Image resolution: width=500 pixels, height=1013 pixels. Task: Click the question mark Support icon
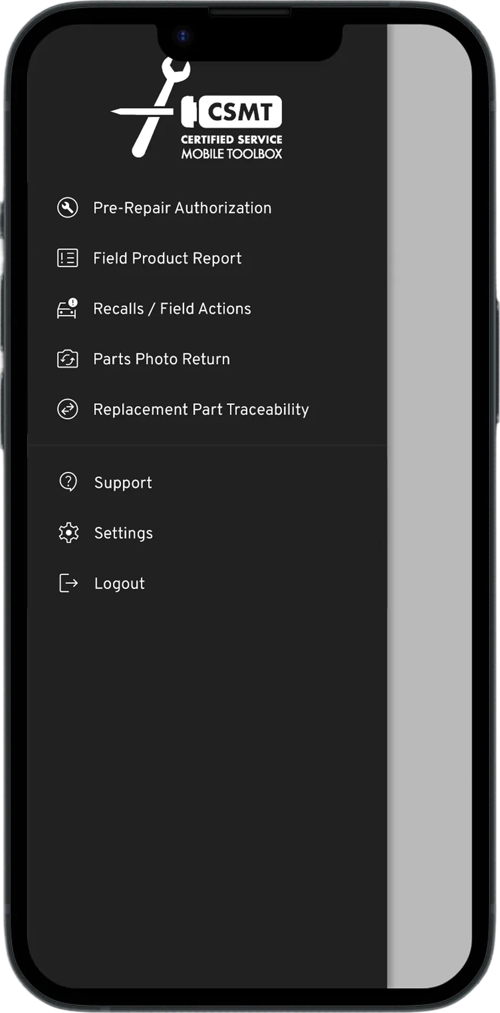68,482
